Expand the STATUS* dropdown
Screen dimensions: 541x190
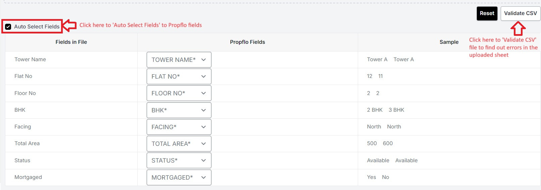[x=179, y=160]
